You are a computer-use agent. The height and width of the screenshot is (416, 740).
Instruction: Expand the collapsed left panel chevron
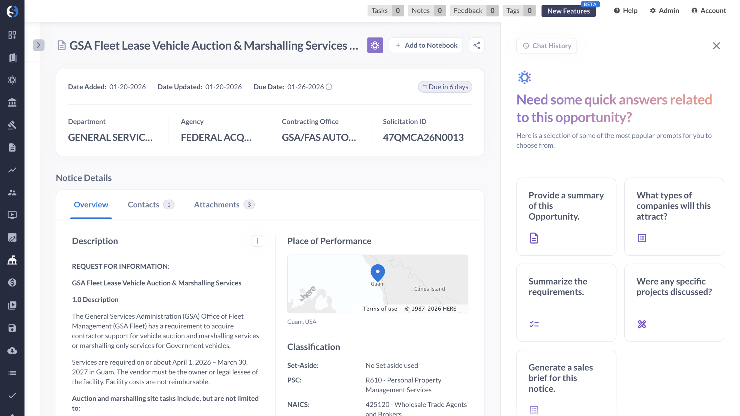coord(38,45)
